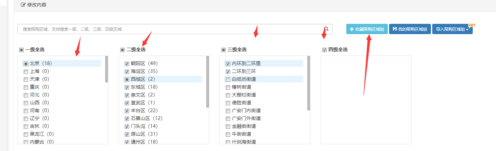496x151 pixels.
Task: Click the flag icon on 我的限购区域组
Action: (x=395, y=29)
